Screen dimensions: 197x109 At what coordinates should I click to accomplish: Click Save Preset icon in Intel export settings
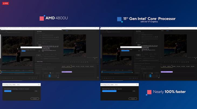pos(154,37)
